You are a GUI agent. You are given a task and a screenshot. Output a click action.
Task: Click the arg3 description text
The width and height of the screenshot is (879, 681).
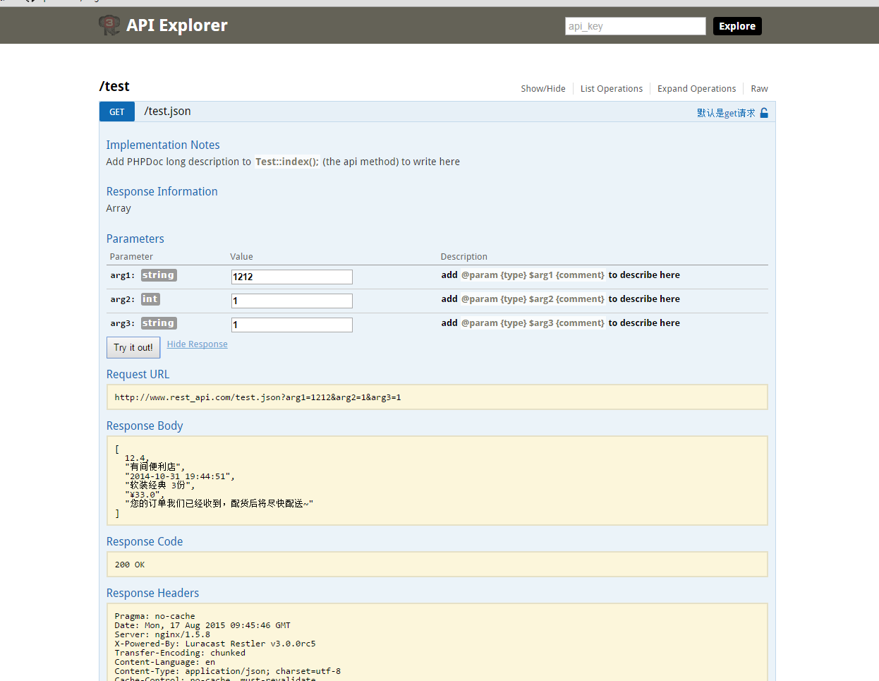561,323
